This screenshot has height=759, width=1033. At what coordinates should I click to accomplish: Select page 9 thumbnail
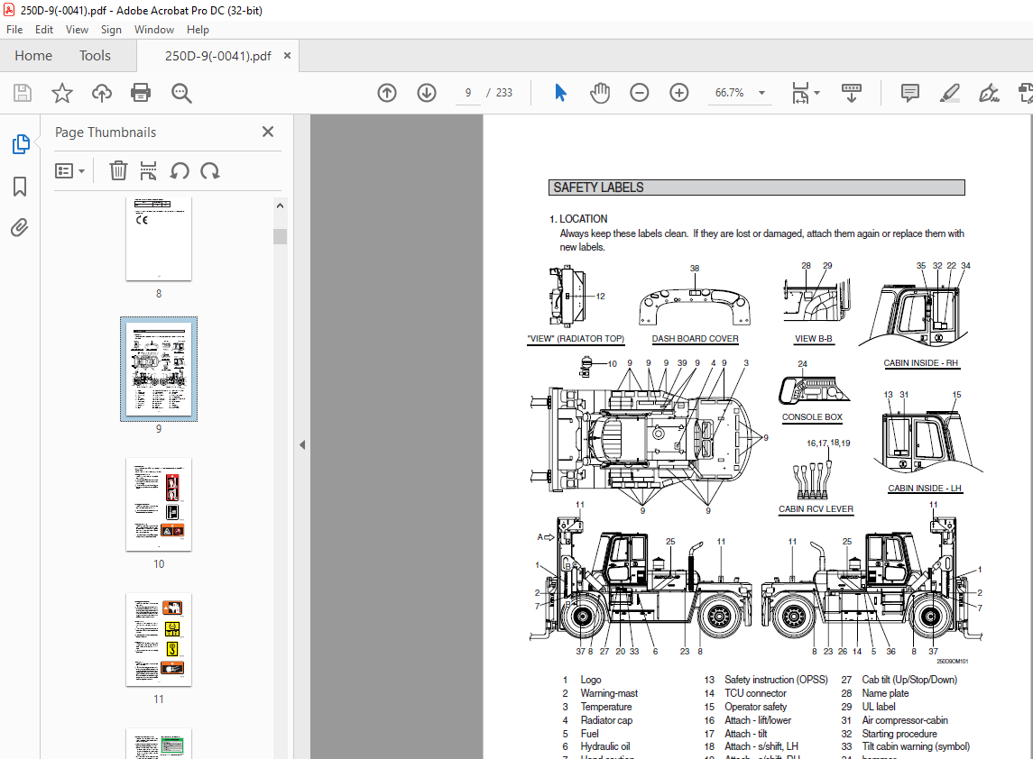[x=159, y=370]
